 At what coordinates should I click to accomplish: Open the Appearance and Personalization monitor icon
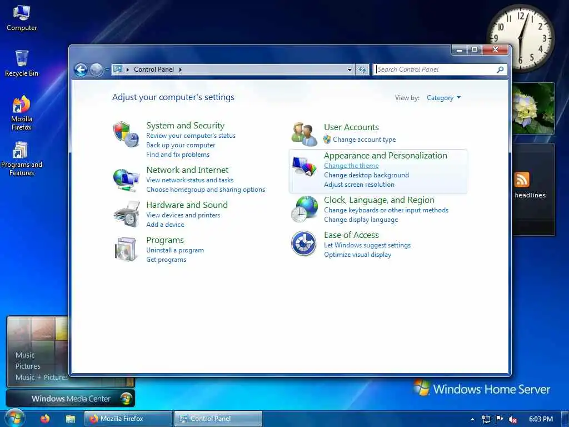click(304, 166)
